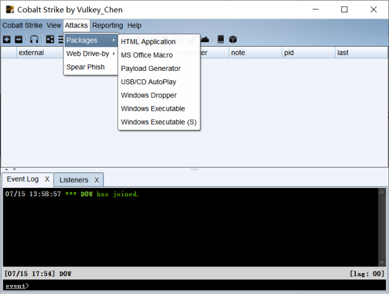389x294 pixels.
Task: Open the Reporting menu
Action: [x=107, y=25]
